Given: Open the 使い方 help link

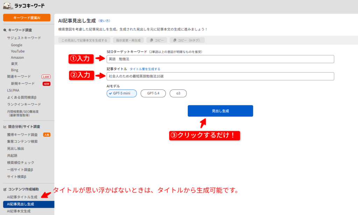Looking at the screenshot, I should click(x=104, y=21).
